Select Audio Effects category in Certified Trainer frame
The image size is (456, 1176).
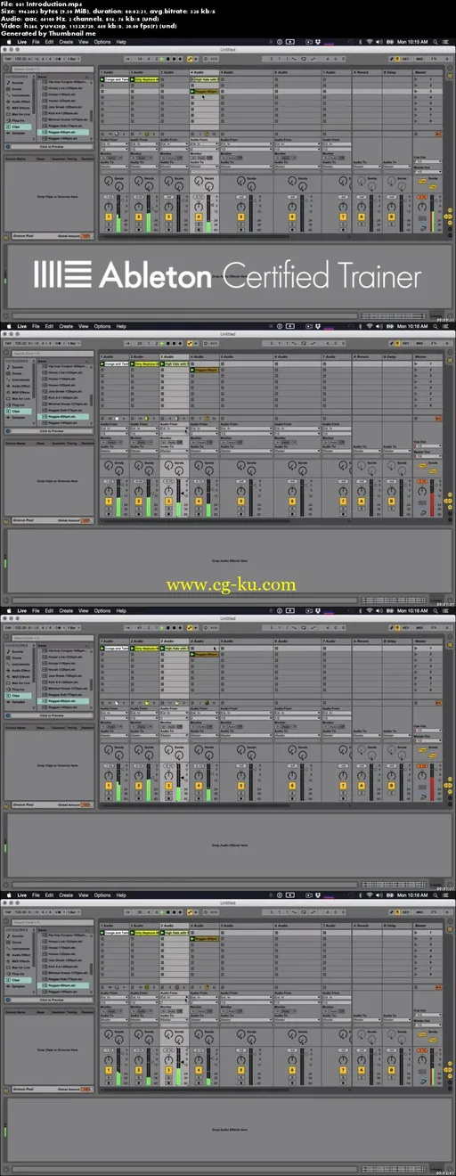tap(19, 102)
